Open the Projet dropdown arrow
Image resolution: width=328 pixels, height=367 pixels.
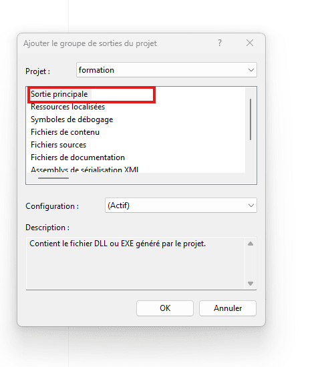[251, 70]
